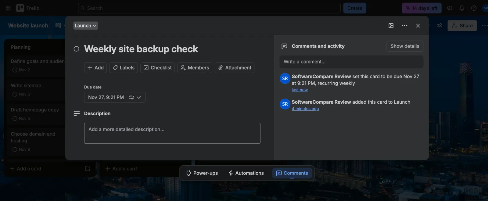Click the Comments and activity icon
Screen dimensions: 488x201
click(284, 46)
